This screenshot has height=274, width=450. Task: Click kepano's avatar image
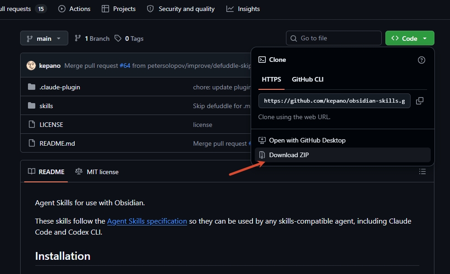31,66
